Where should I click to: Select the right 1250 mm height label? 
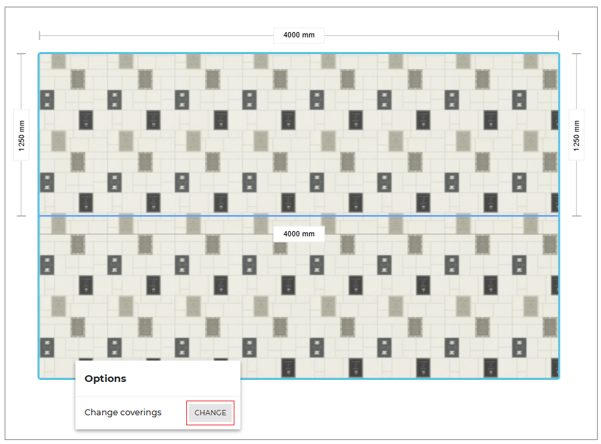click(576, 136)
